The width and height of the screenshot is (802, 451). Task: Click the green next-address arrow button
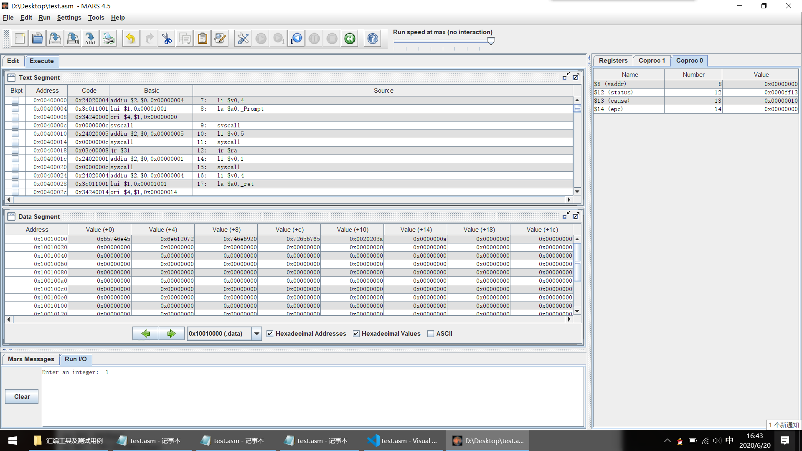171,334
